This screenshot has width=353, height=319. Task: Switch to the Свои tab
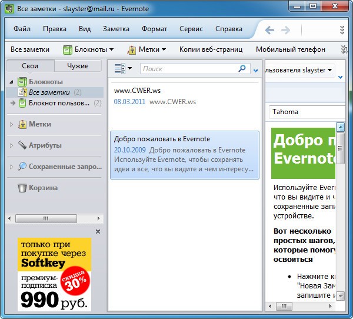pos(30,66)
